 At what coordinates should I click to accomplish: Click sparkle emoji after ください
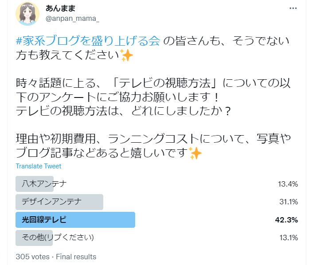pyautogui.click(x=126, y=55)
